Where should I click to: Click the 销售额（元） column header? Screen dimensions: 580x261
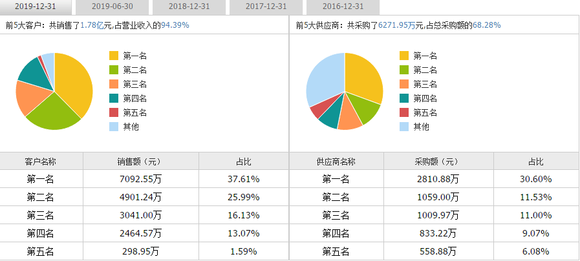141,162
